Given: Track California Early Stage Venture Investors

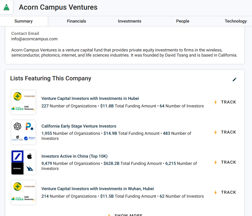Looking at the screenshot, I should tap(225, 132).
